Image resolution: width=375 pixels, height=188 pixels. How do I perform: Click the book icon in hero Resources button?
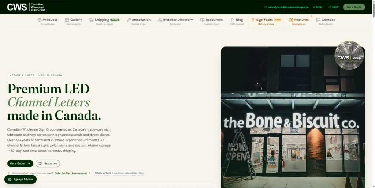pos(40,163)
